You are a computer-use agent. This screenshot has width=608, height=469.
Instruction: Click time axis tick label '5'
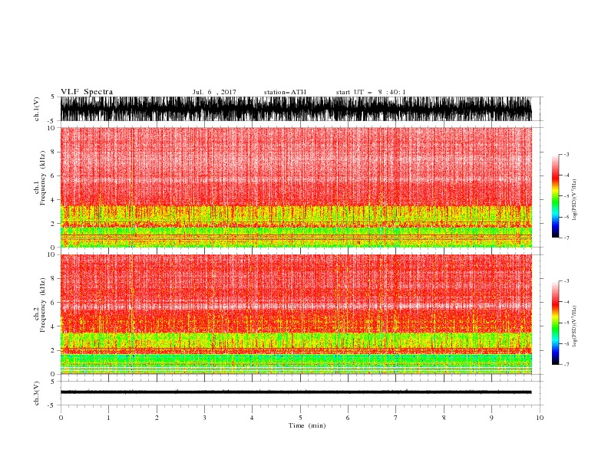tap(300, 418)
